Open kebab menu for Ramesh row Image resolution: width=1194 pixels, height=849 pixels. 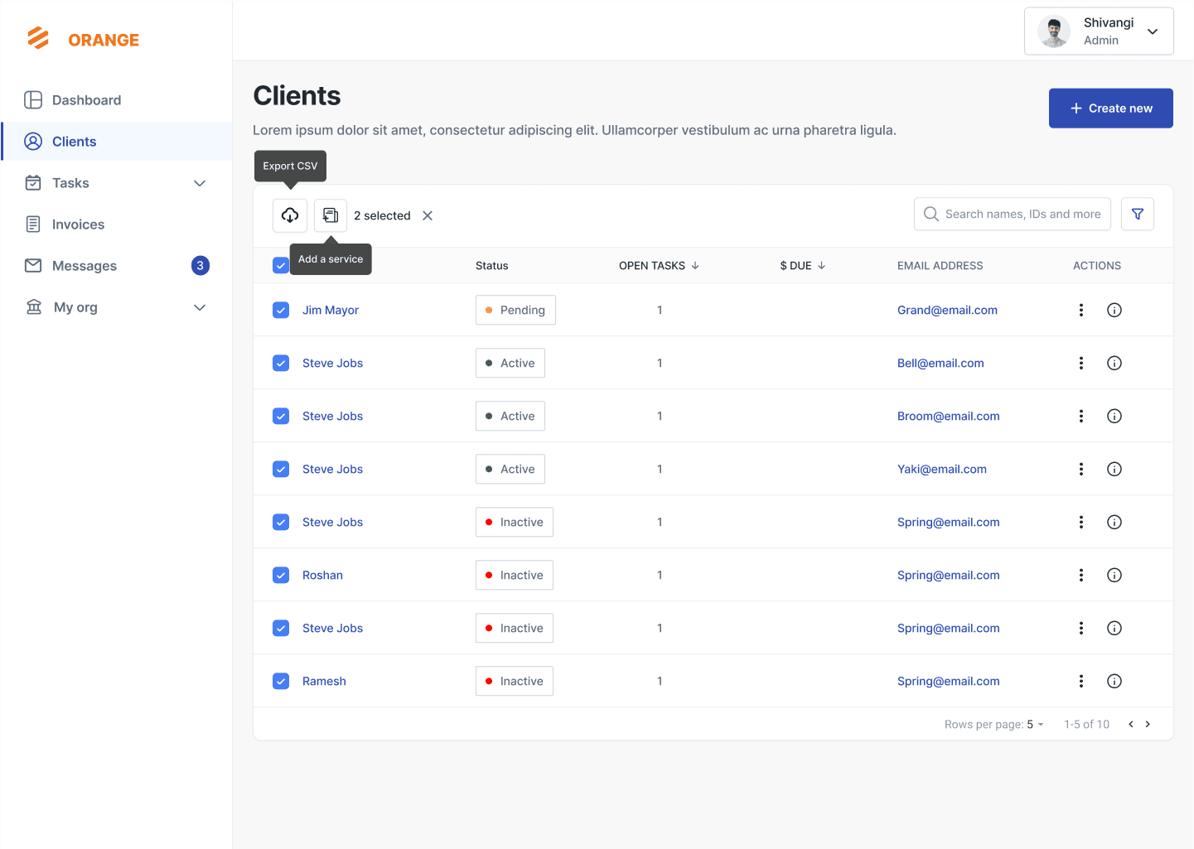(x=1081, y=681)
